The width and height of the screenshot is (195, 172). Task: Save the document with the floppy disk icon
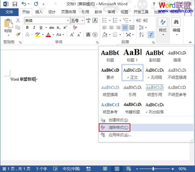pyautogui.click(x=15, y=4)
